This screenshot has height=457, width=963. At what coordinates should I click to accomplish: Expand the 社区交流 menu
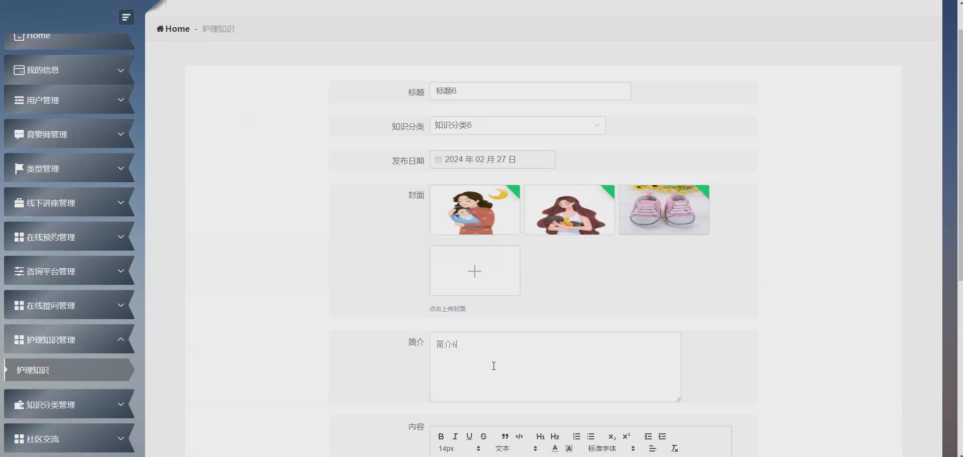click(69, 439)
